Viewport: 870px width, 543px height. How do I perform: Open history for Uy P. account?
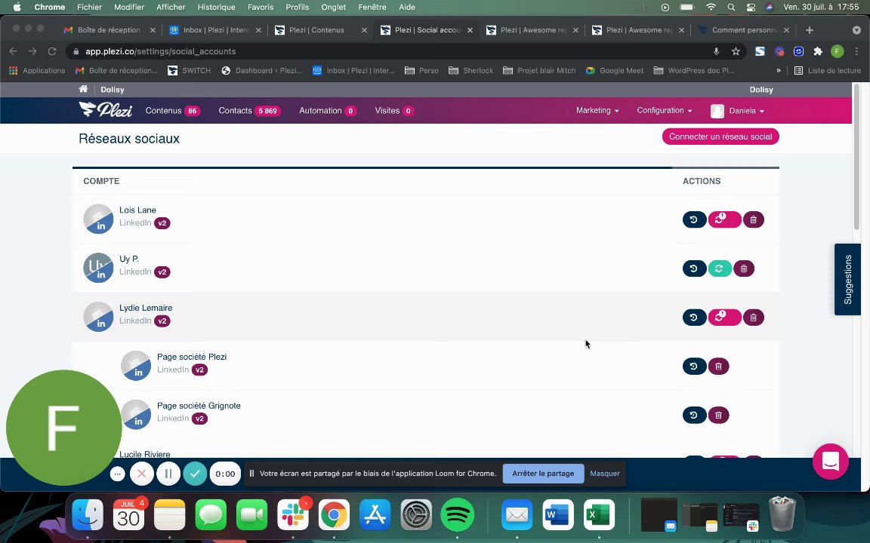tap(694, 268)
